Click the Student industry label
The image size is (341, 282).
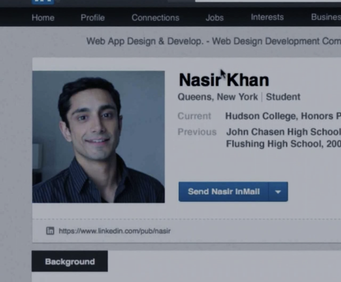tap(283, 97)
